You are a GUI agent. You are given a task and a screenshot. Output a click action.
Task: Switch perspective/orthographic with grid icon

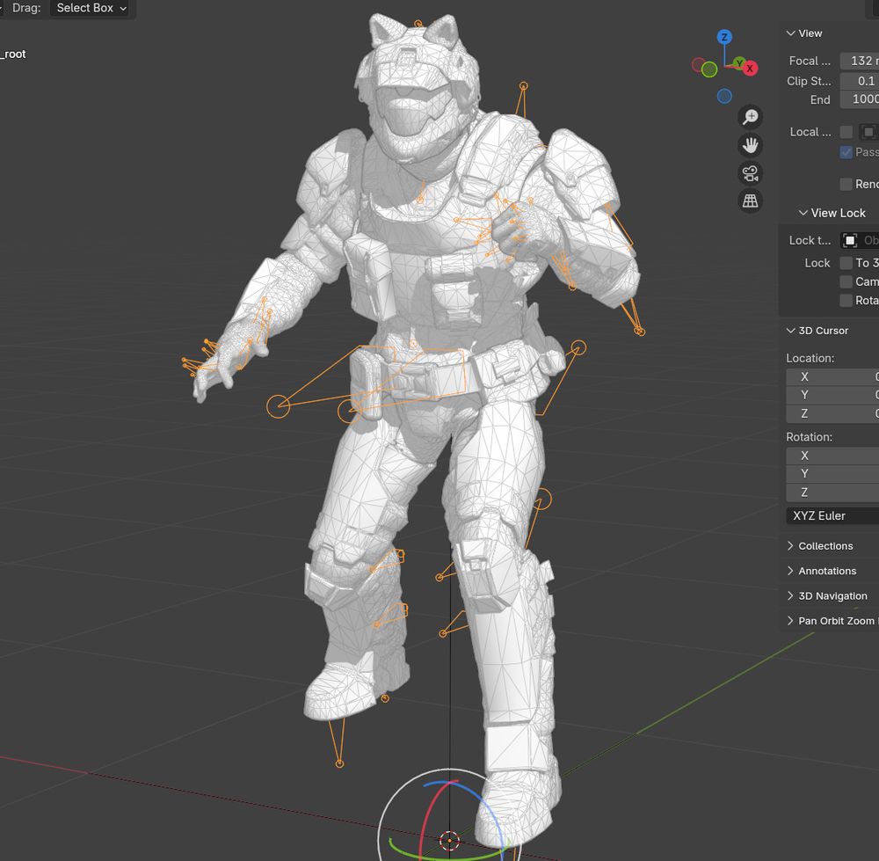[x=750, y=201]
